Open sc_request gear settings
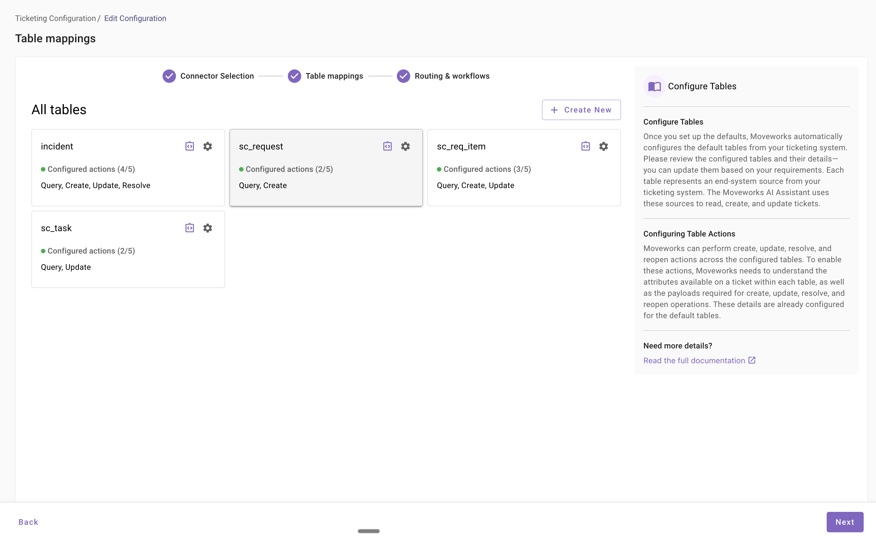This screenshot has width=876, height=539. [x=405, y=146]
